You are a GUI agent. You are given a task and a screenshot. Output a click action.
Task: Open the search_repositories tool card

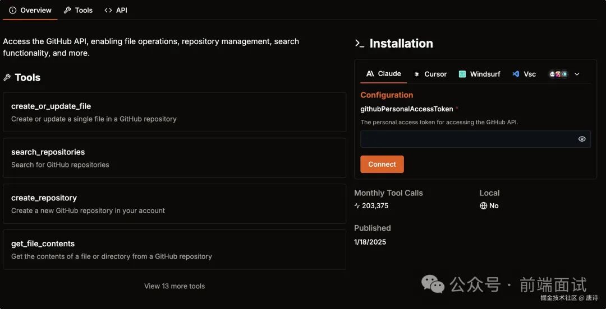coord(175,158)
